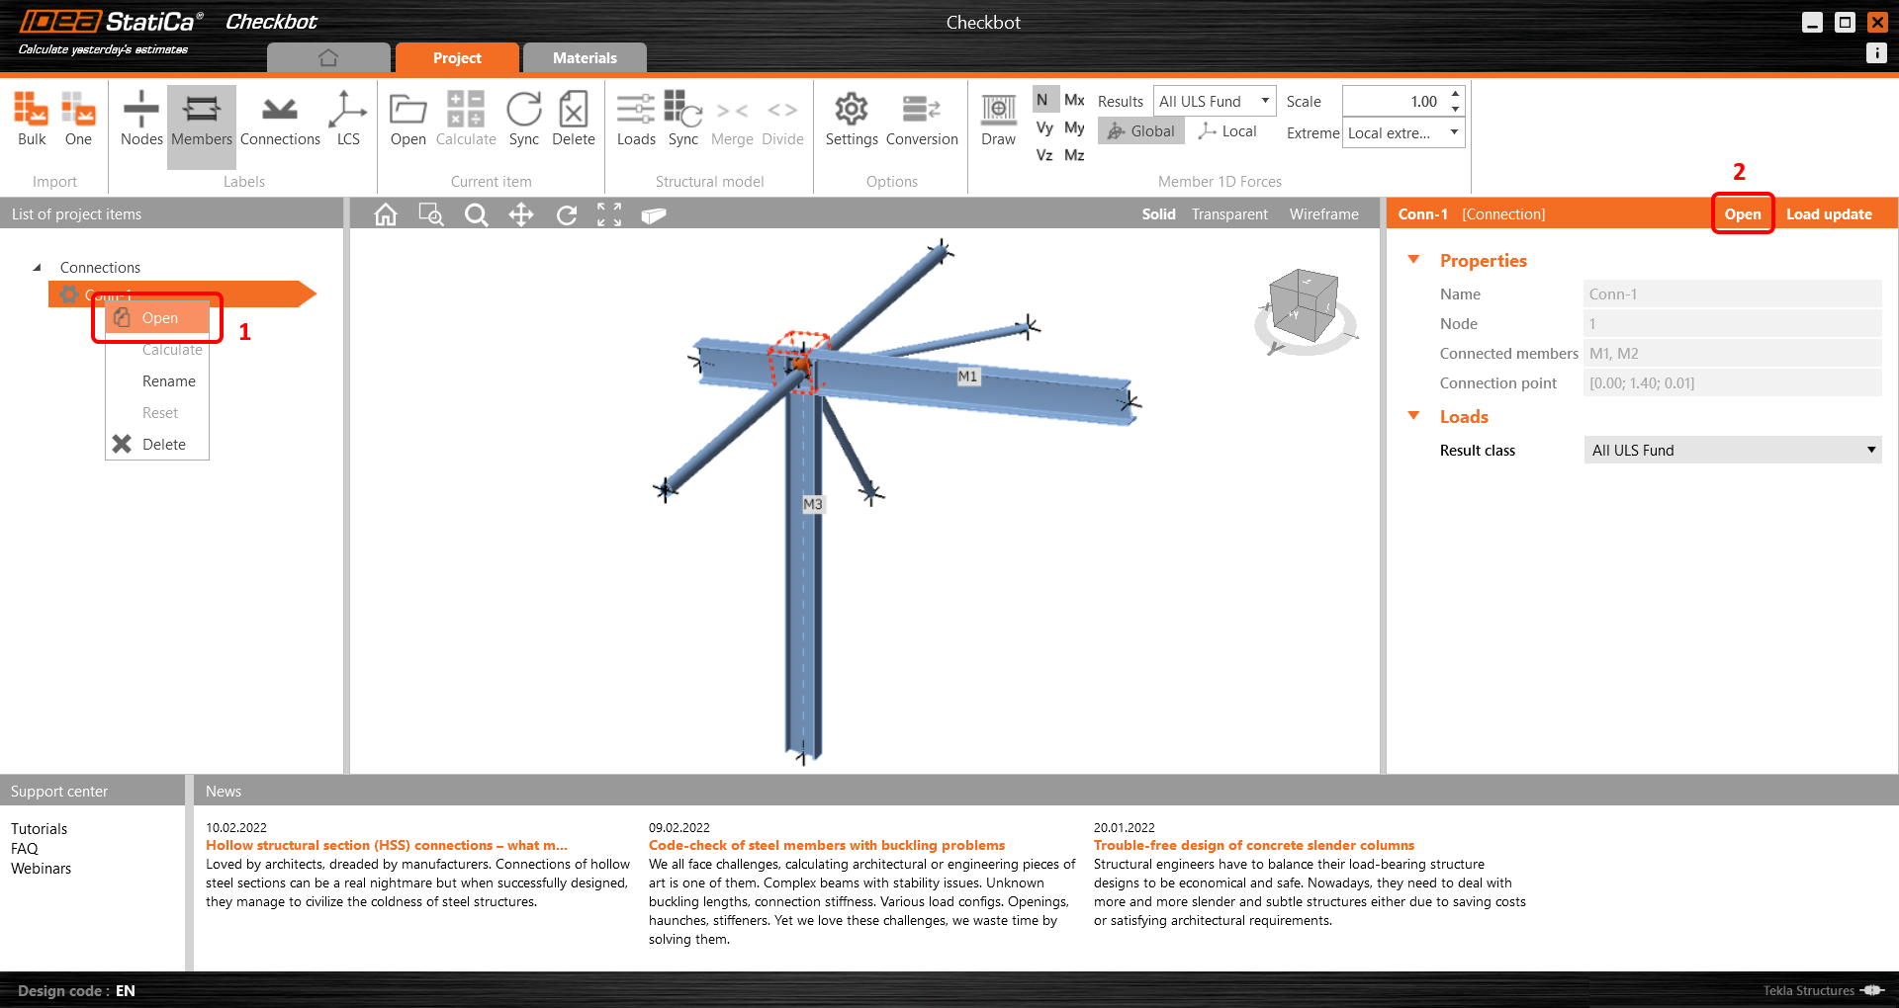
Task: Choose Rename from the context menu
Action: tap(168, 380)
